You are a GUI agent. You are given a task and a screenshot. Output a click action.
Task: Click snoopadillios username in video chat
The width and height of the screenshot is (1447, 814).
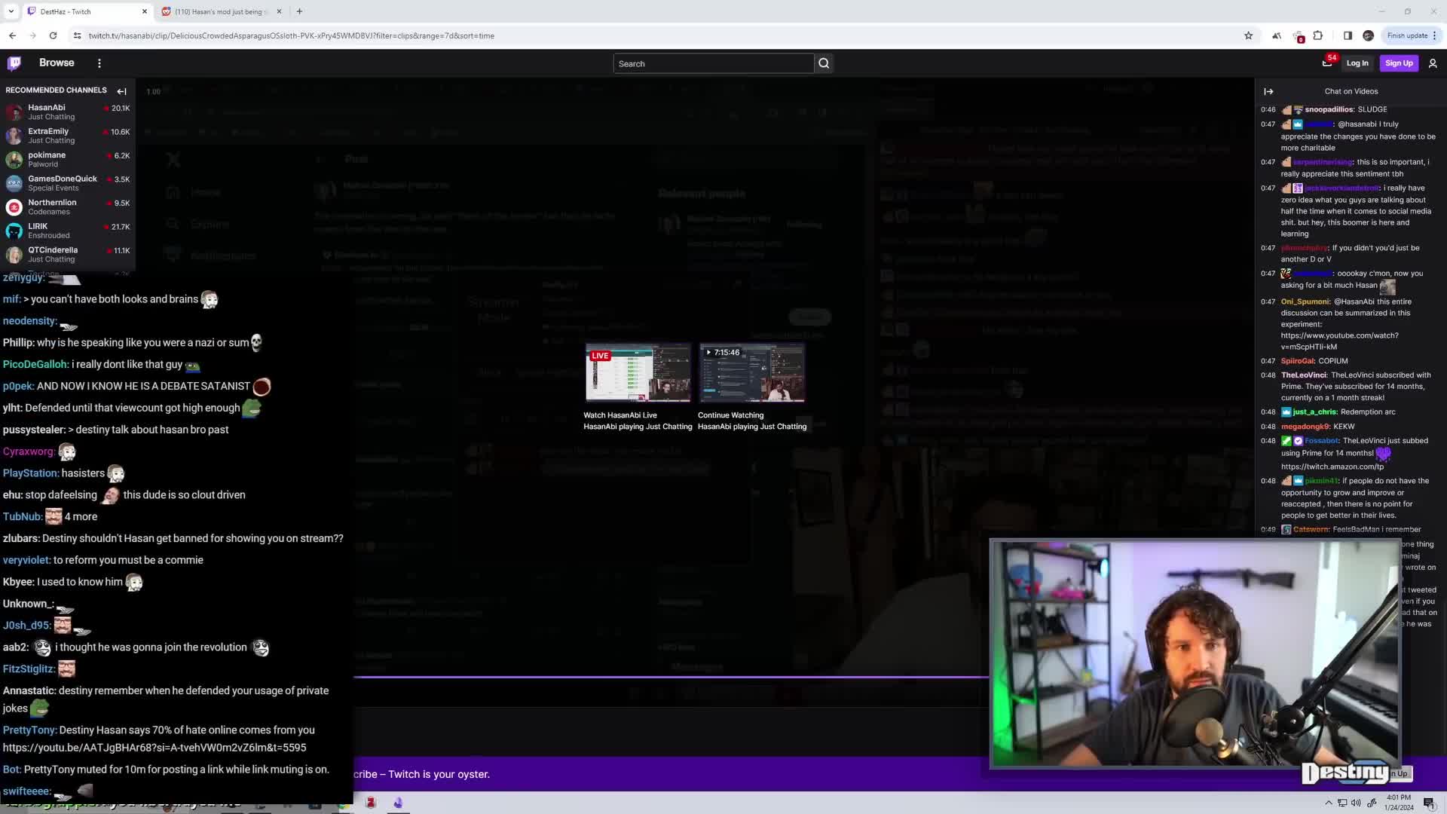click(x=1329, y=109)
